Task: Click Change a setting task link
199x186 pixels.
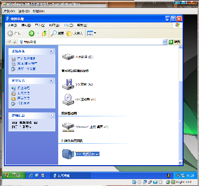Action: click(x=26, y=69)
